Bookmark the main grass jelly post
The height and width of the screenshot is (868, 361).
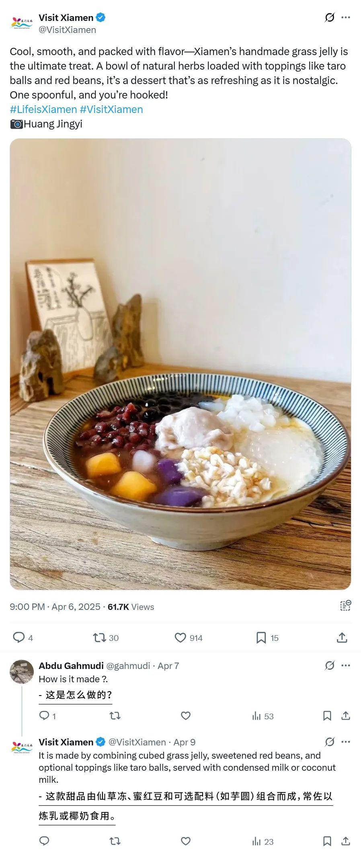pos(261,637)
